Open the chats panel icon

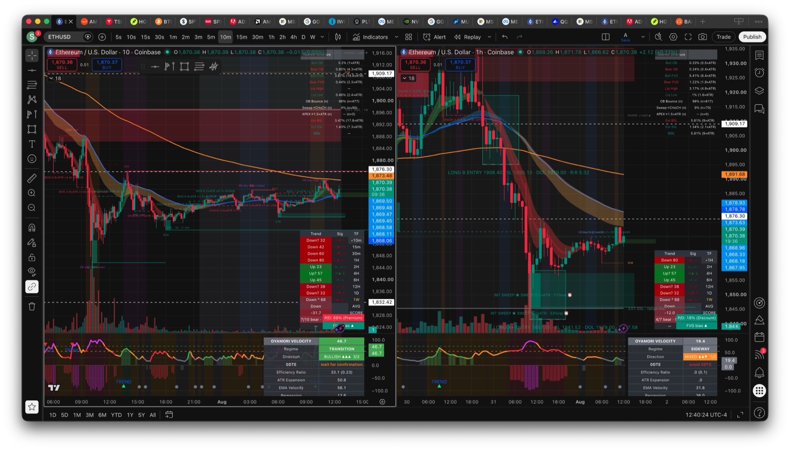click(759, 109)
